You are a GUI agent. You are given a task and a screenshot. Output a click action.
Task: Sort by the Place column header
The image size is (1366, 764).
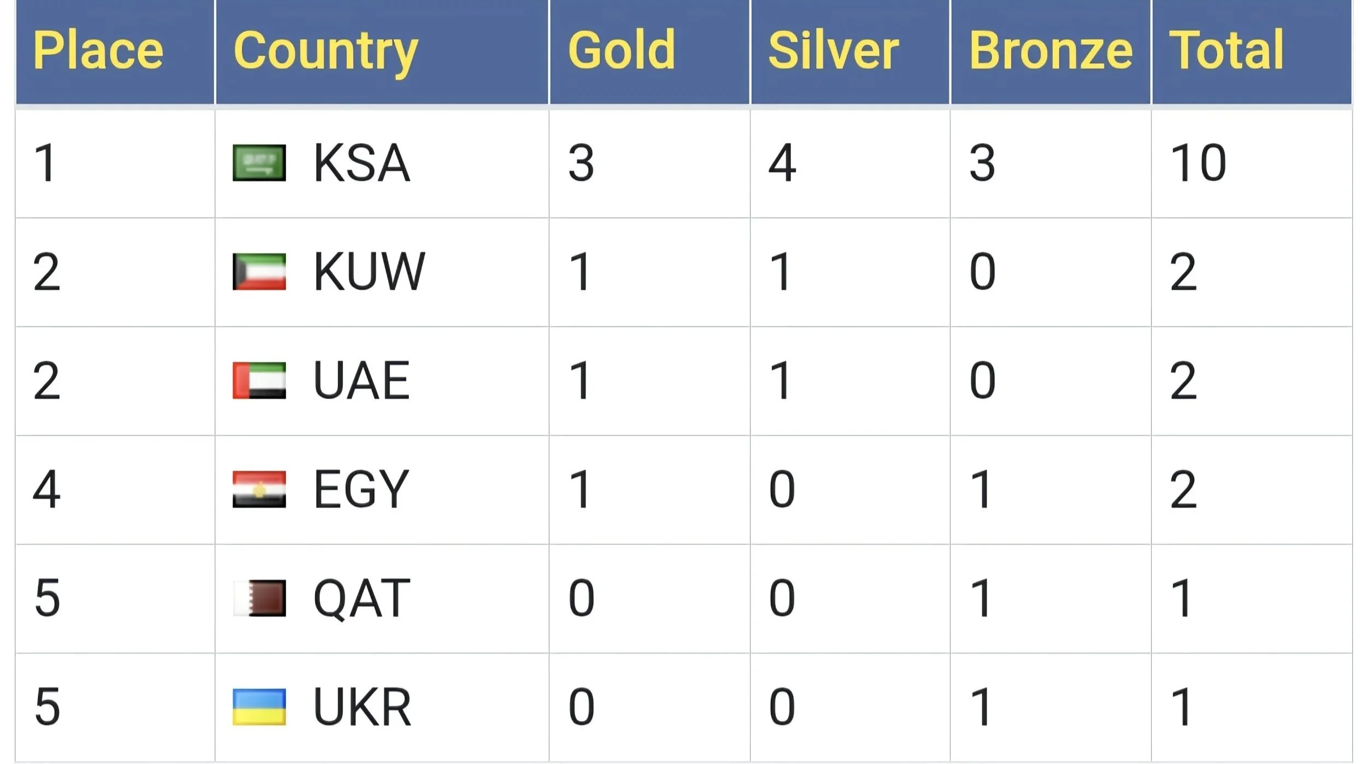pyautogui.click(x=98, y=50)
